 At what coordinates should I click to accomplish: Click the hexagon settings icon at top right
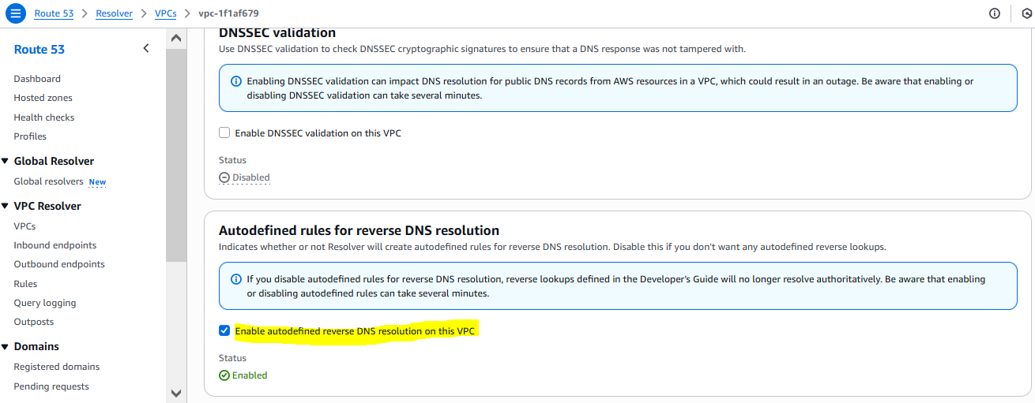[x=1026, y=13]
